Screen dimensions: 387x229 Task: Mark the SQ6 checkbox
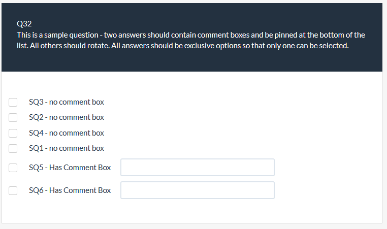14,190
